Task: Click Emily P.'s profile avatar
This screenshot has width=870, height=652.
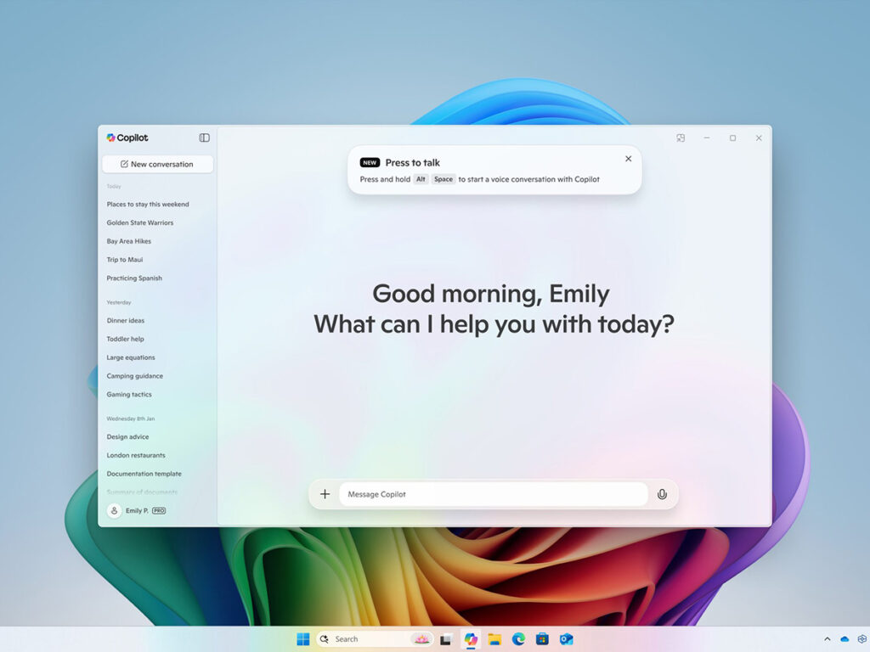Action: (x=115, y=510)
